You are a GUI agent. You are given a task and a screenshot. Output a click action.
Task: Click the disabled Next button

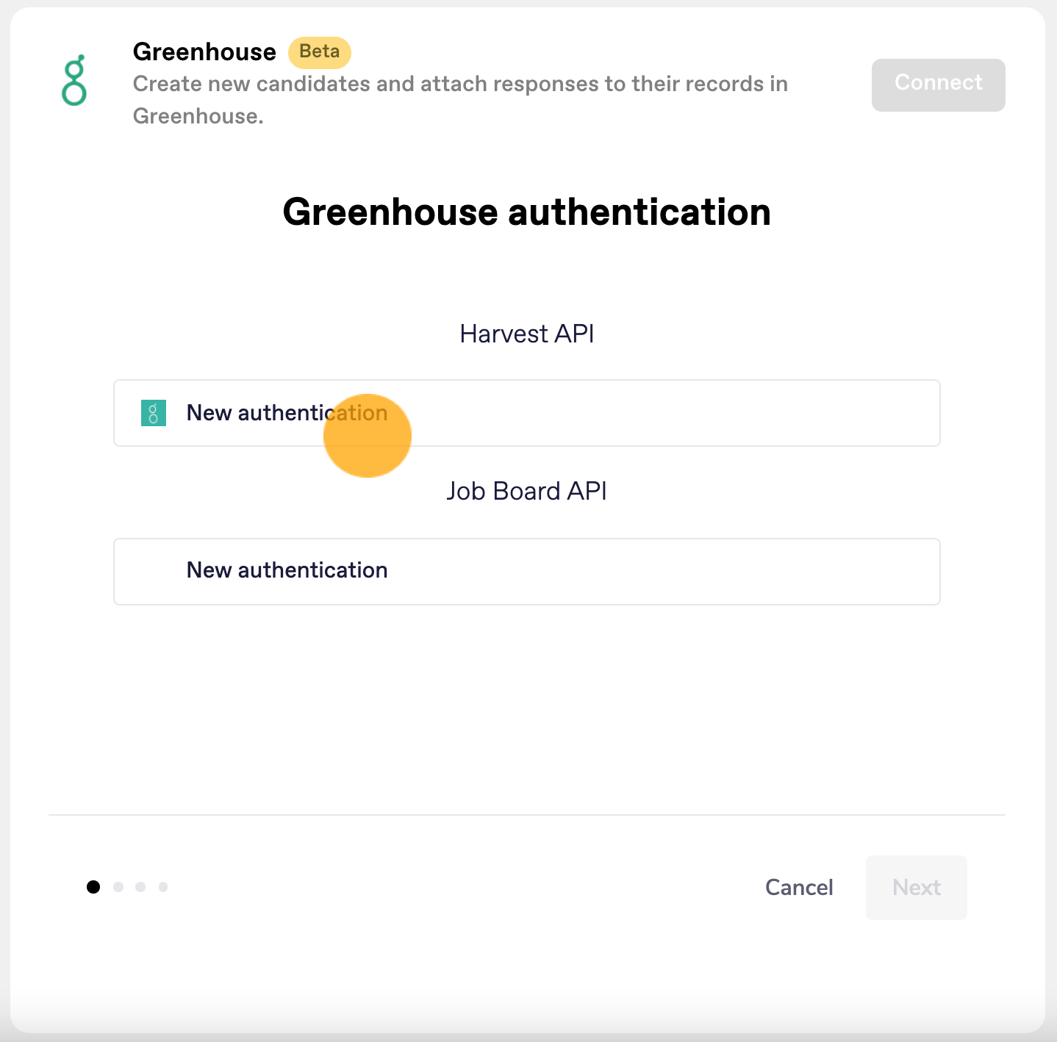[917, 888]
